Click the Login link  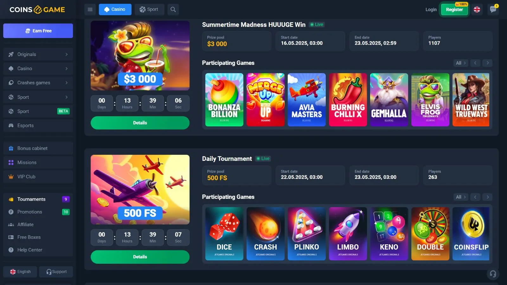tap(431, 9)
